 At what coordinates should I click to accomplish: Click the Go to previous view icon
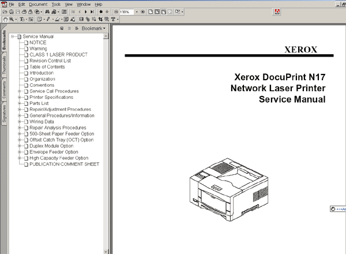tap(101, 12)
